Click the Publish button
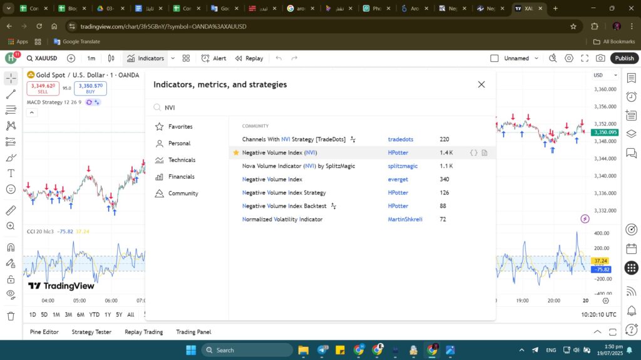This screenshot has height=360, width=641. click(x=624, y=58)
